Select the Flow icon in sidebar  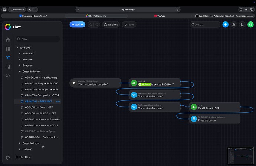(8, 57)
